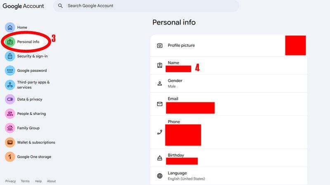Viewport: 330px width, 185px height.
Task: Click the Google One storage icon
Action: pyautogui.click(x=10, y=157)
